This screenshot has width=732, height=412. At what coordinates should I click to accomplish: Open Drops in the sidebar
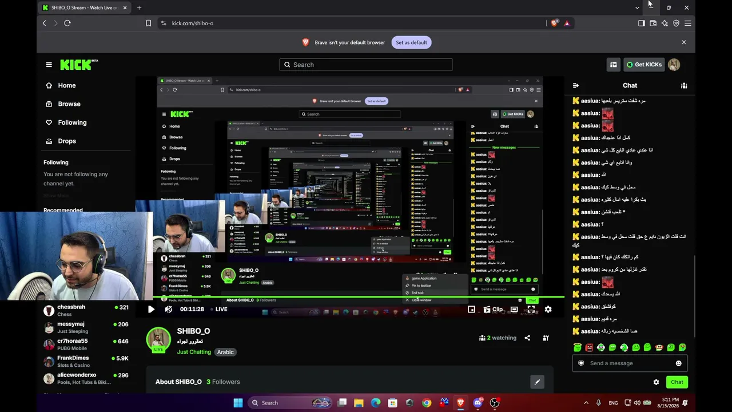[66, 141]
